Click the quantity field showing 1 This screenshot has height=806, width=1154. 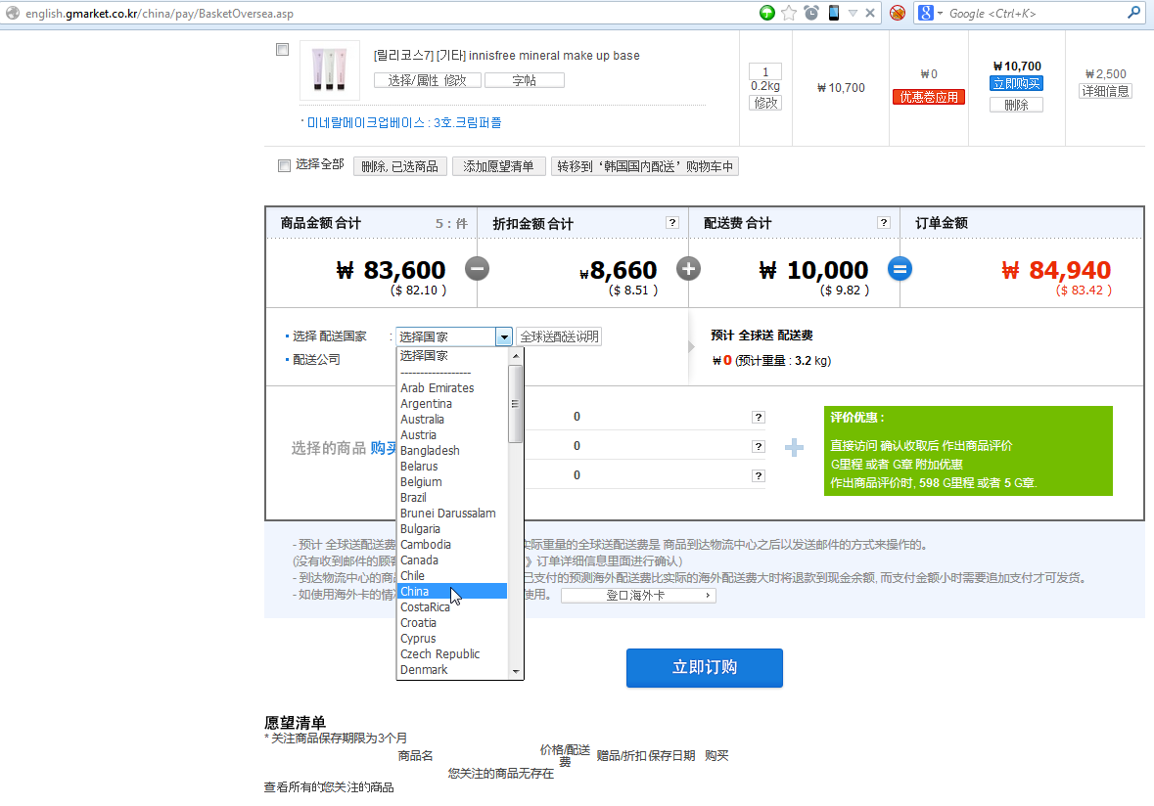(x=765, y=71)
